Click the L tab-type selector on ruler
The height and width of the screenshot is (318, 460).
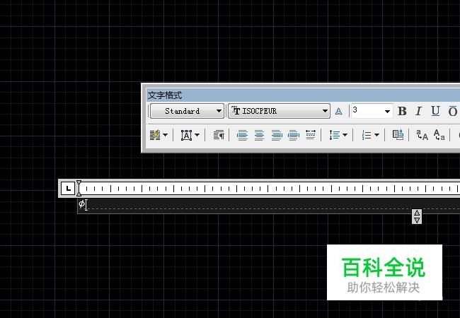(68, 188)
